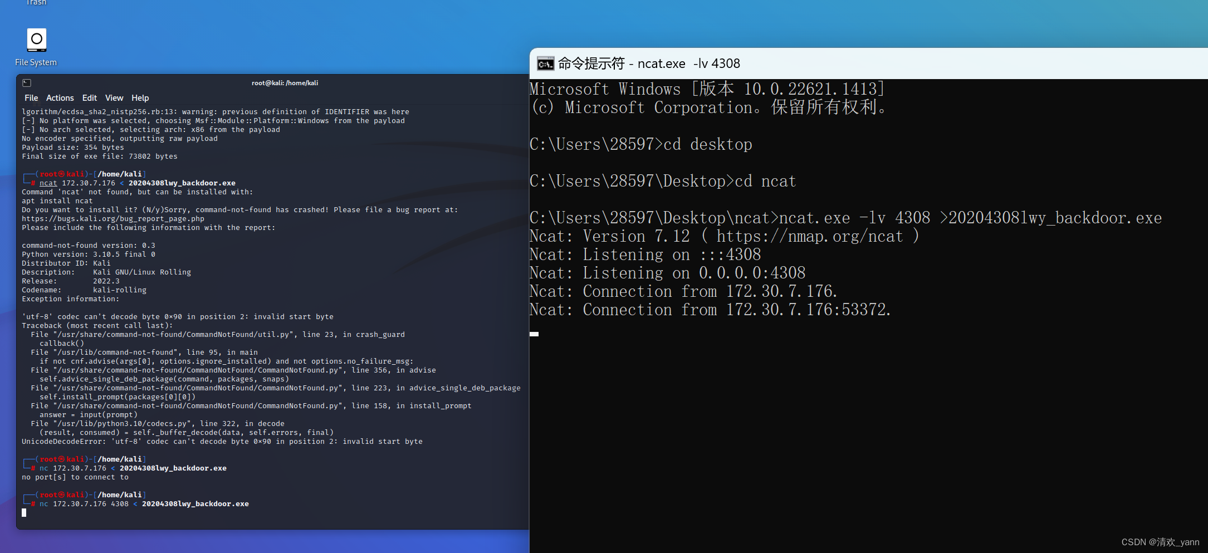The image size is (1208, 553).
Task: Click 'Traceback (most recent call last):' line
Action: click(x=97, y=326)
